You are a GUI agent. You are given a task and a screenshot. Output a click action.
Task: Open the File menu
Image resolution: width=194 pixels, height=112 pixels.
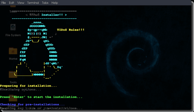[x=3, y=3]
